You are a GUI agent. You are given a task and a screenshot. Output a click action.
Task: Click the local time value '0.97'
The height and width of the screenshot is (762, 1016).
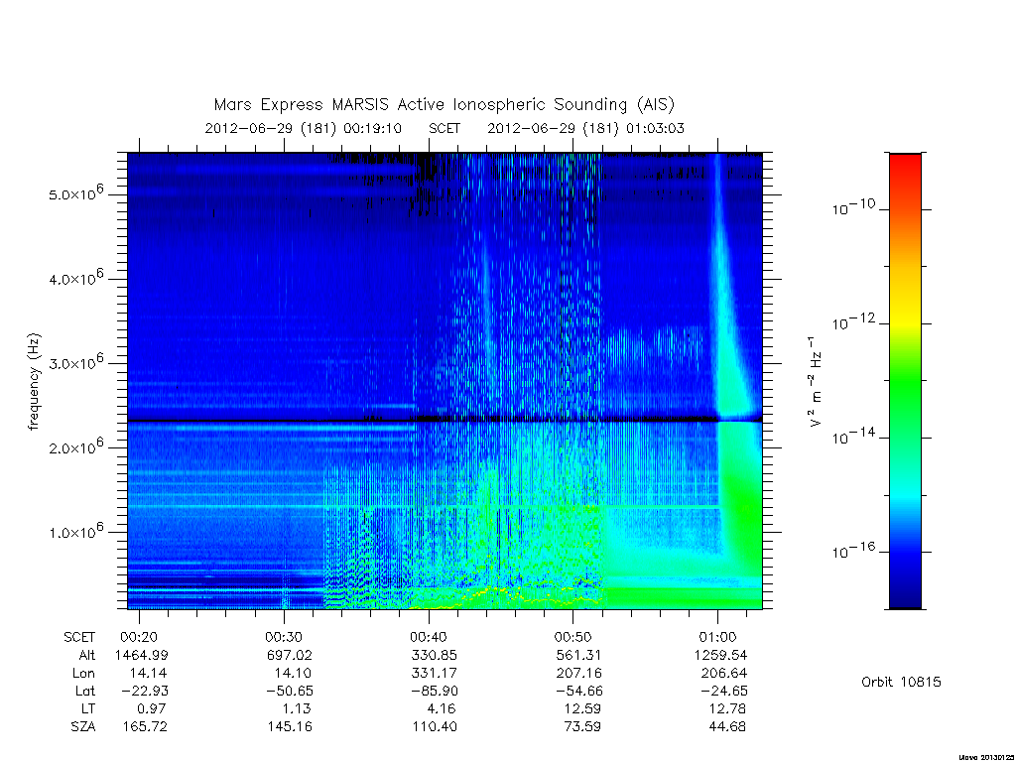pyautogui.click(x=152, y=708)
